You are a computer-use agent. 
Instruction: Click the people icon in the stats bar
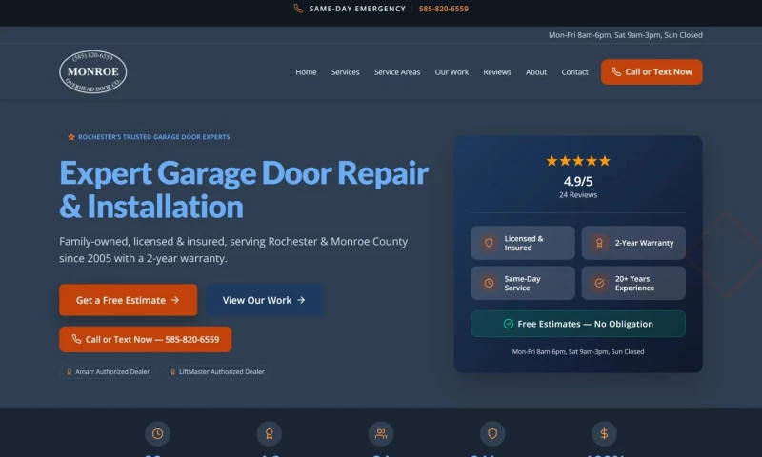381,434
